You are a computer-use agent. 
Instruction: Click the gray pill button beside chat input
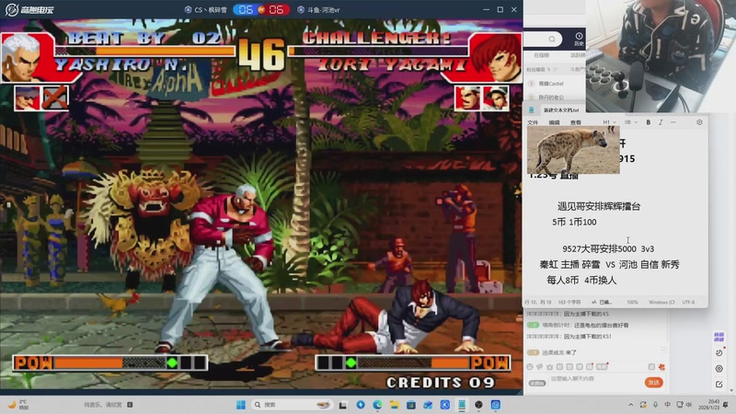click(537, 383)
